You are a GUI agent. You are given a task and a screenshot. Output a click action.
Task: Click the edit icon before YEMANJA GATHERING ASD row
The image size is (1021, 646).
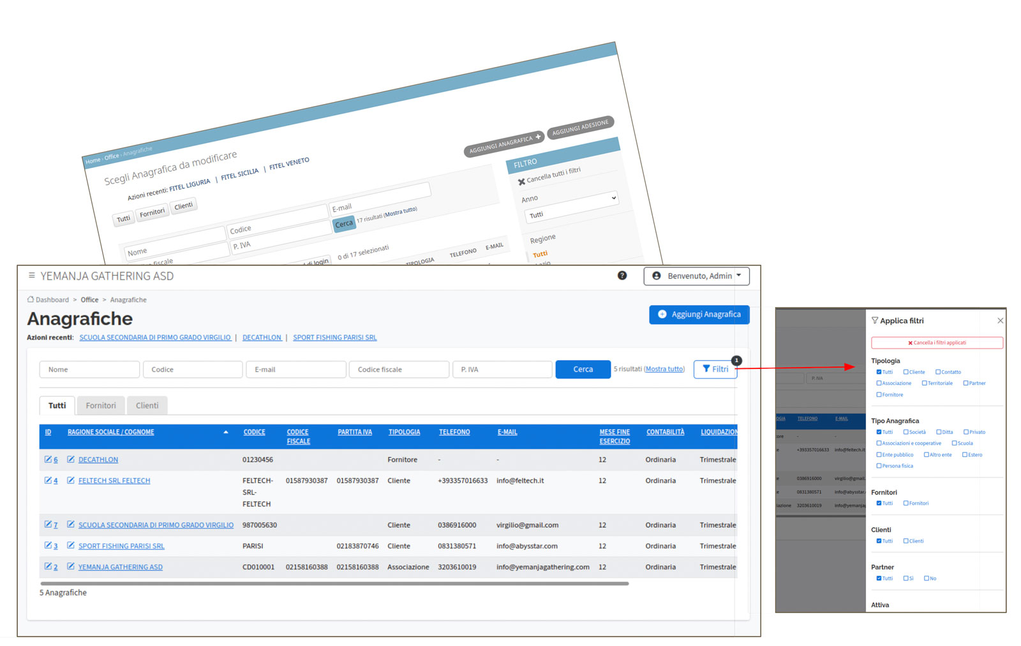(x=71, y=567)
